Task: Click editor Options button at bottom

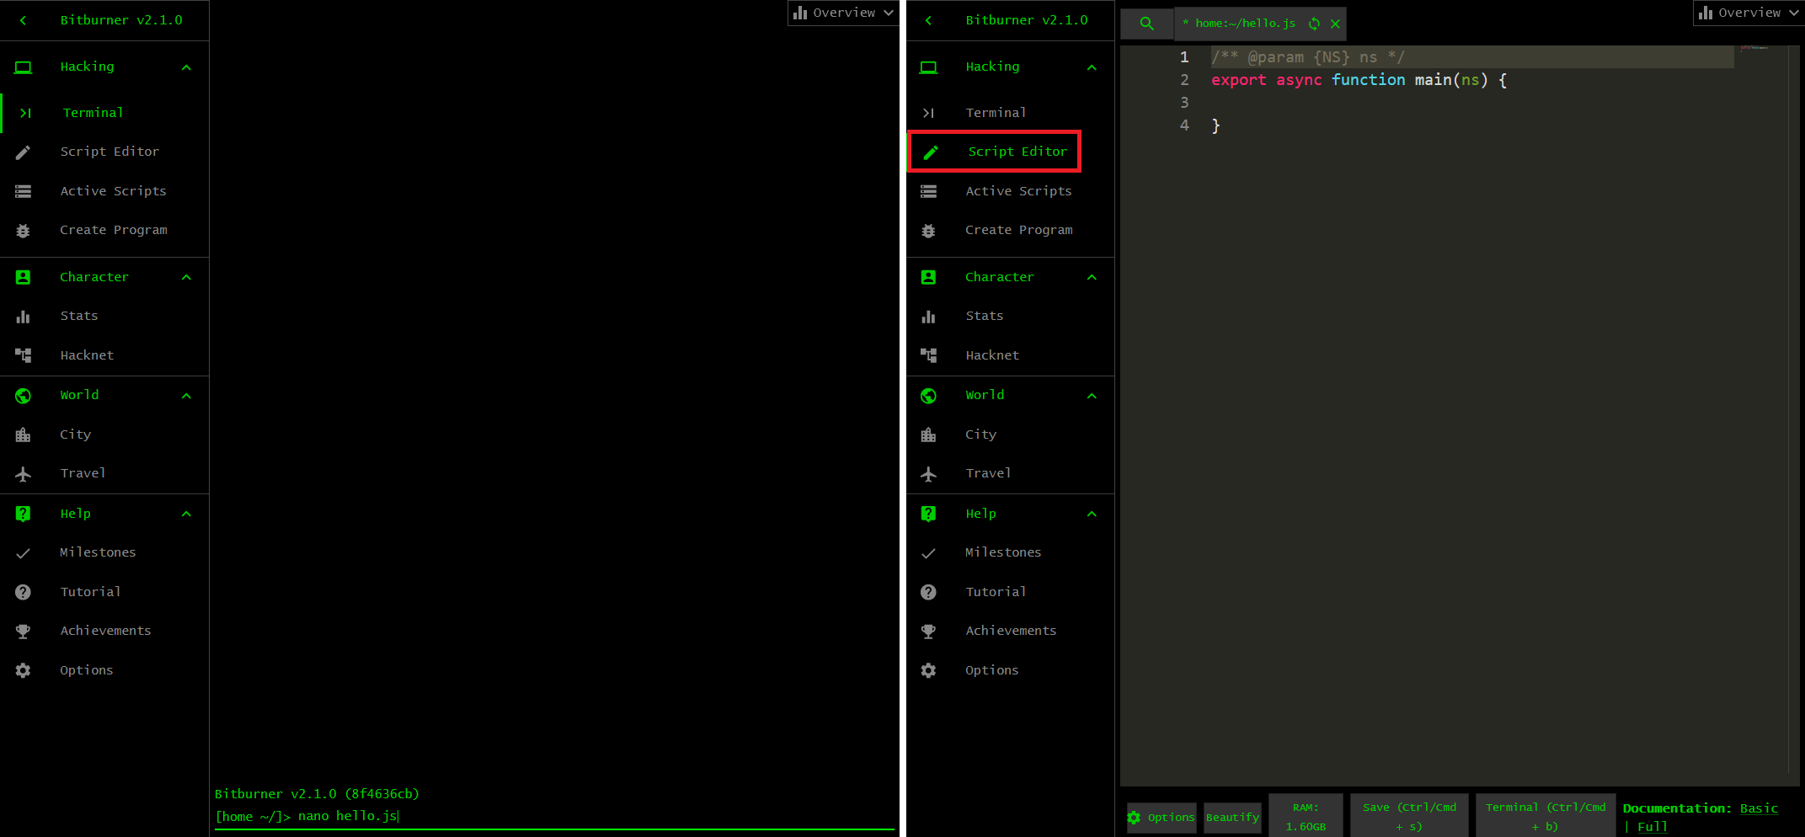Action: pos(1162,818)
